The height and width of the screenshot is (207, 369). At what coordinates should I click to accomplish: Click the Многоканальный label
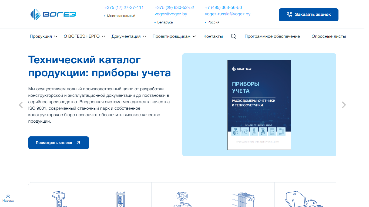121,16
